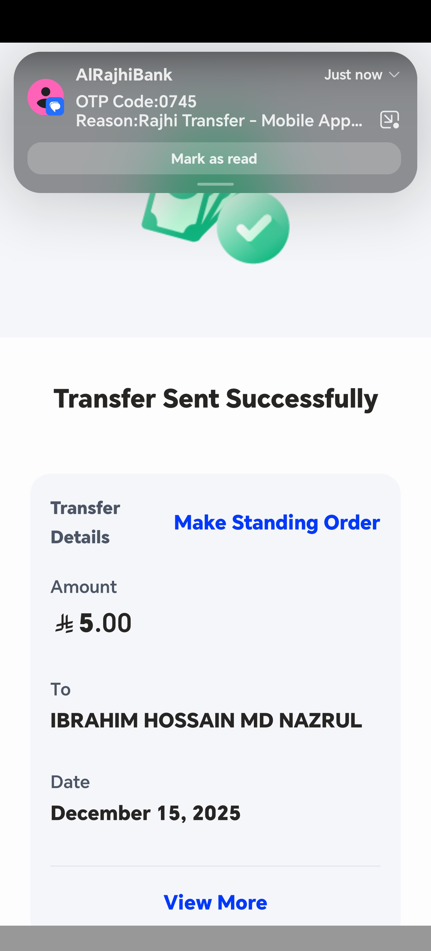Tap recipient name IBRAHIM HOSSAIN MD NAZRUL
The image size is (431, 951).
point(206,720)
